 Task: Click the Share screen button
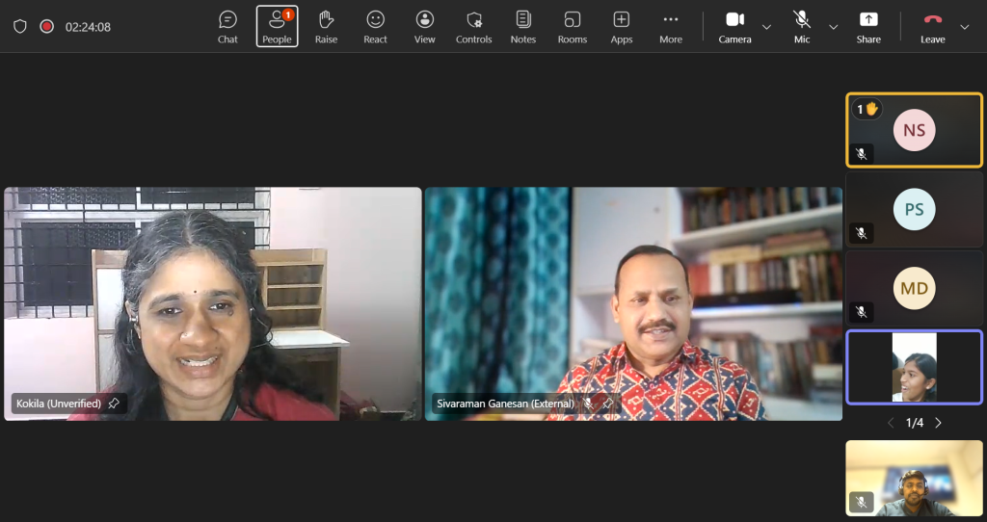pos(868,26)
